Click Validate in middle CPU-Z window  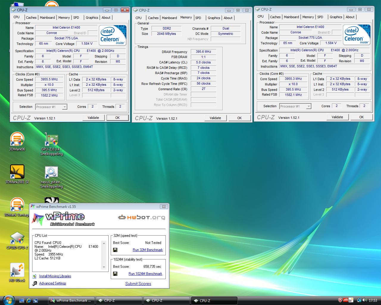pyautogui.click(x=215, y=118)
